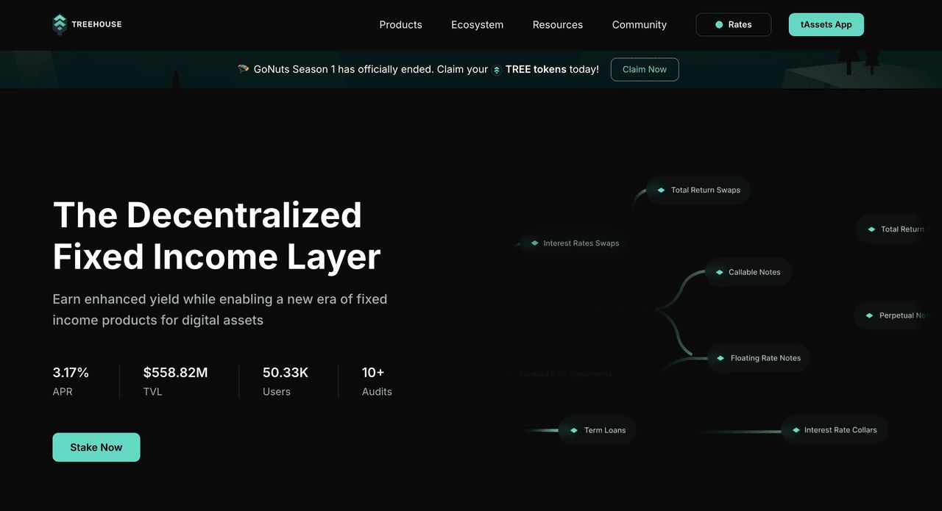
Task: Click the diamond icon beside Floating Rate Notes
Action: [x=720, y=358]
